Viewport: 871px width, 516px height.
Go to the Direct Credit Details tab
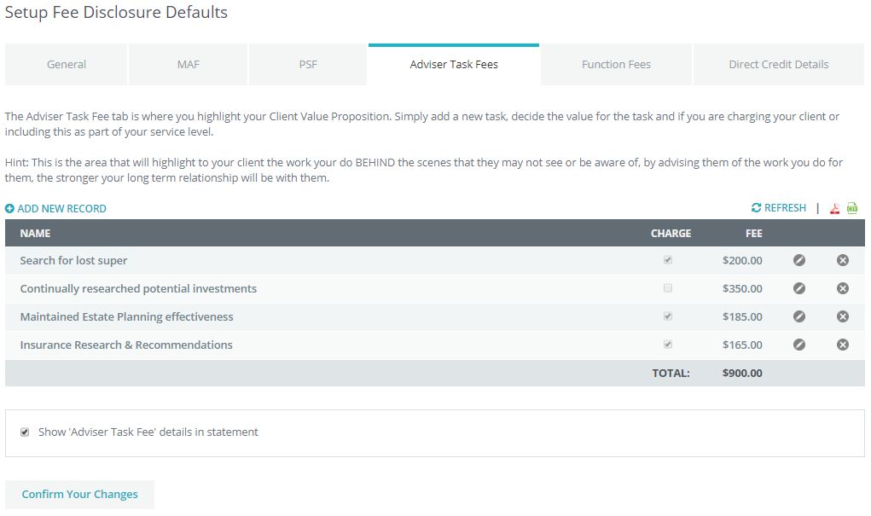tap(778, 65)
